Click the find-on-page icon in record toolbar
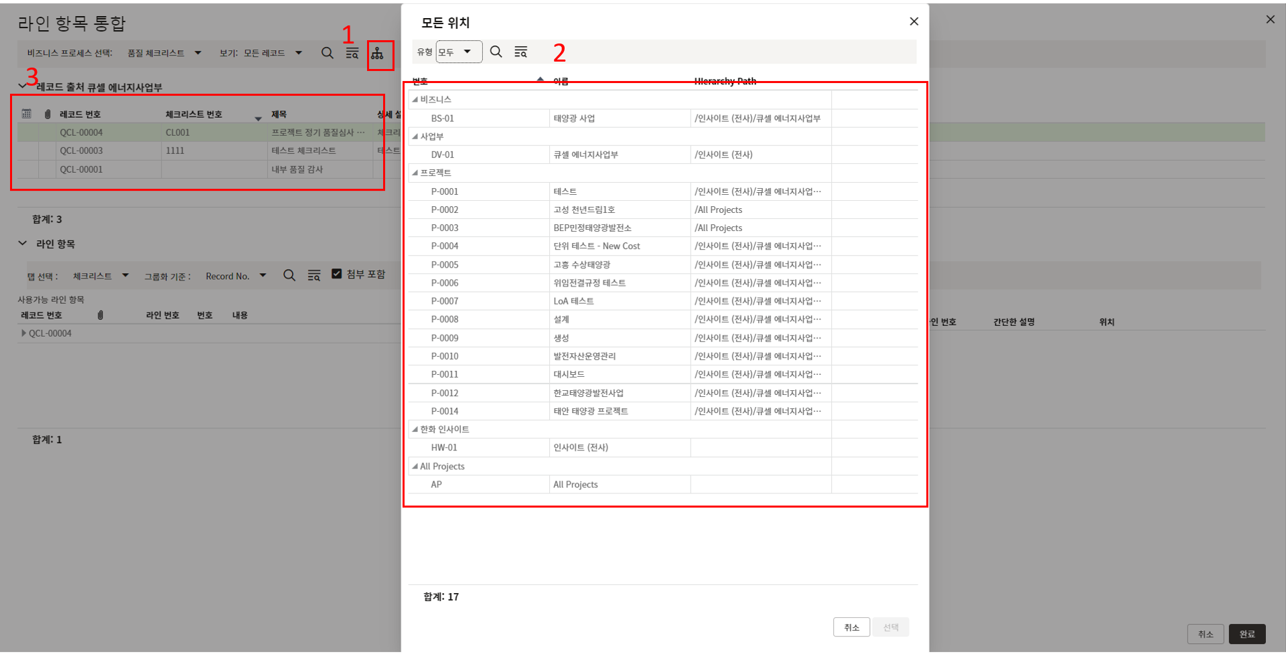This screenshot has height=656, width=1286. [x=352, y=53]
